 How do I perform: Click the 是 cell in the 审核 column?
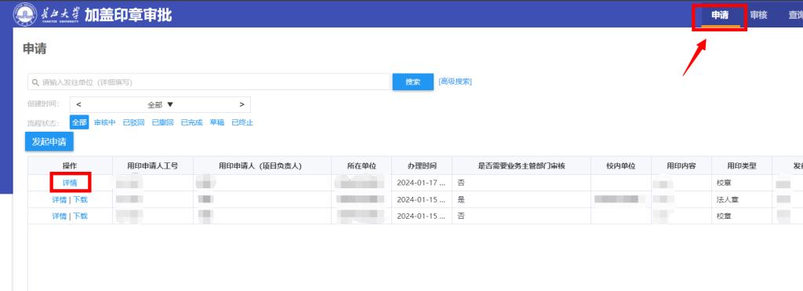pos(521,200)
